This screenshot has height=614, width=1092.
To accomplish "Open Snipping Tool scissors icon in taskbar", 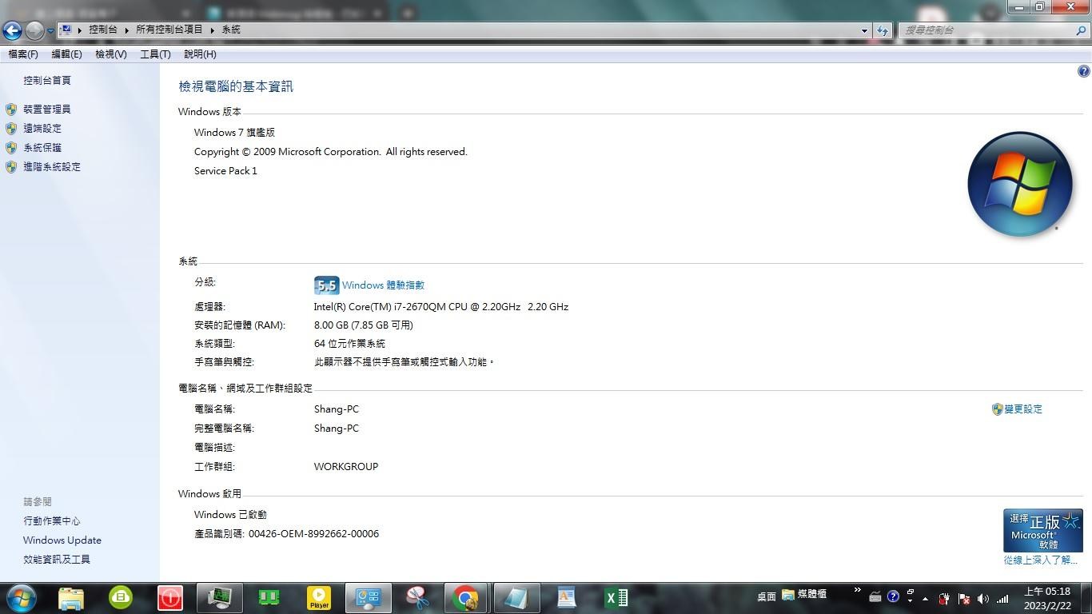I will [416, 597].
